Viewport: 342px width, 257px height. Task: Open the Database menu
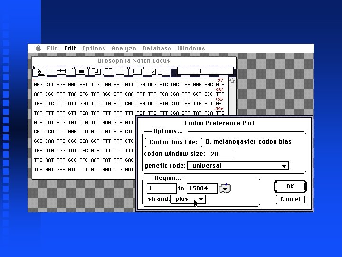(157, 48)
